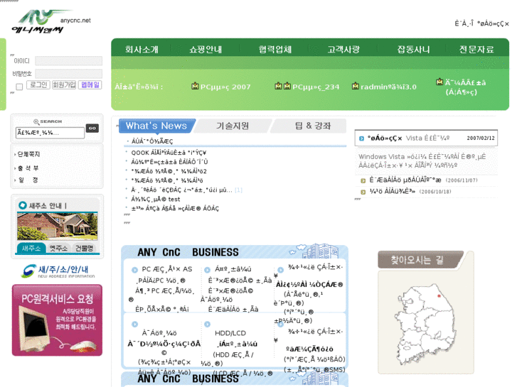Open the 전문자료 menu
This screenshot has height=387, width=517.
point(476,50)
